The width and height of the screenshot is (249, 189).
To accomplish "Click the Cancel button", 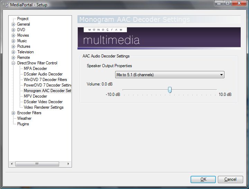I will [x=230, y=179].
